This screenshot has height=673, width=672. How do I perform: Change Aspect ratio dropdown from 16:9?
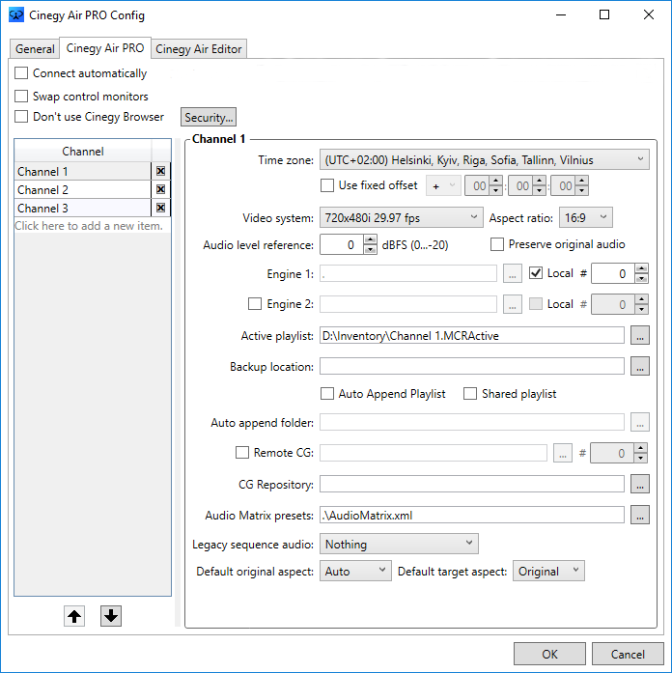pos(586,217)
